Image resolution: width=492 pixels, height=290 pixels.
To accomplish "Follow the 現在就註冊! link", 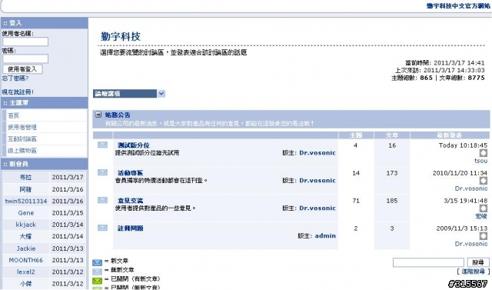I will [18, 92].
